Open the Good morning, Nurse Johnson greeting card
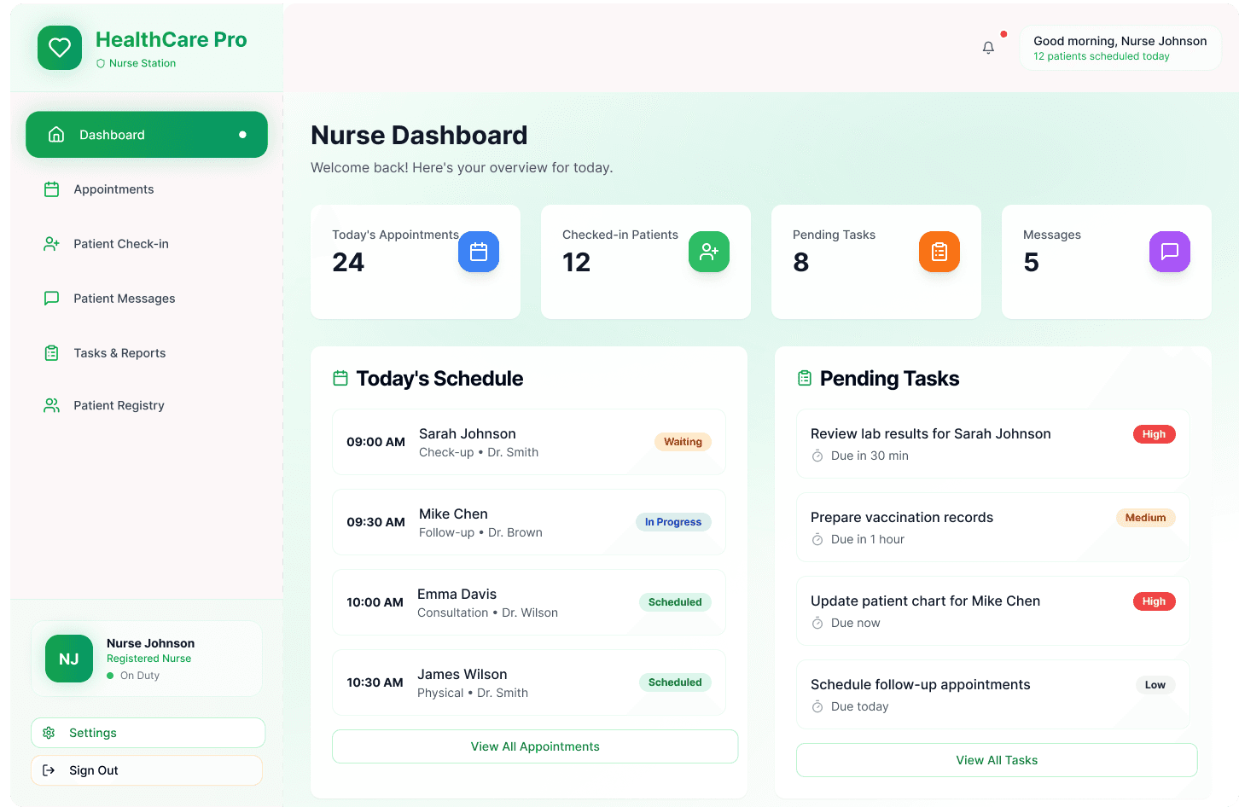Image resolution: width=1239 pixels, height=807 pixels. coord(1120,48)
